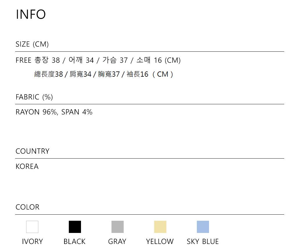The height and width of the screenshot is (246, 297).
Task: Select the ivory color swatch
Action: (x=32, y=227)
